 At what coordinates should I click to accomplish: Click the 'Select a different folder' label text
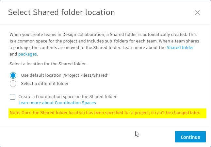pyautogui.click(x=45, y=83)
